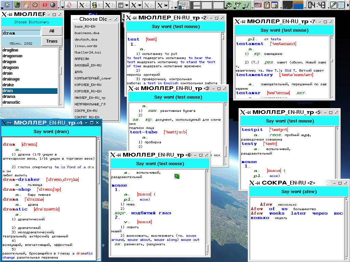The image size is (350, 262).
Task: Expand the arrow under the ':/' icon
Action: click(x=244, y=8)
